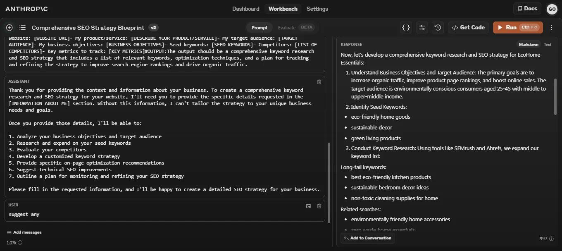Open the Settings tab
This screenshot has width=562, height=251.
[x=317, y=9]
